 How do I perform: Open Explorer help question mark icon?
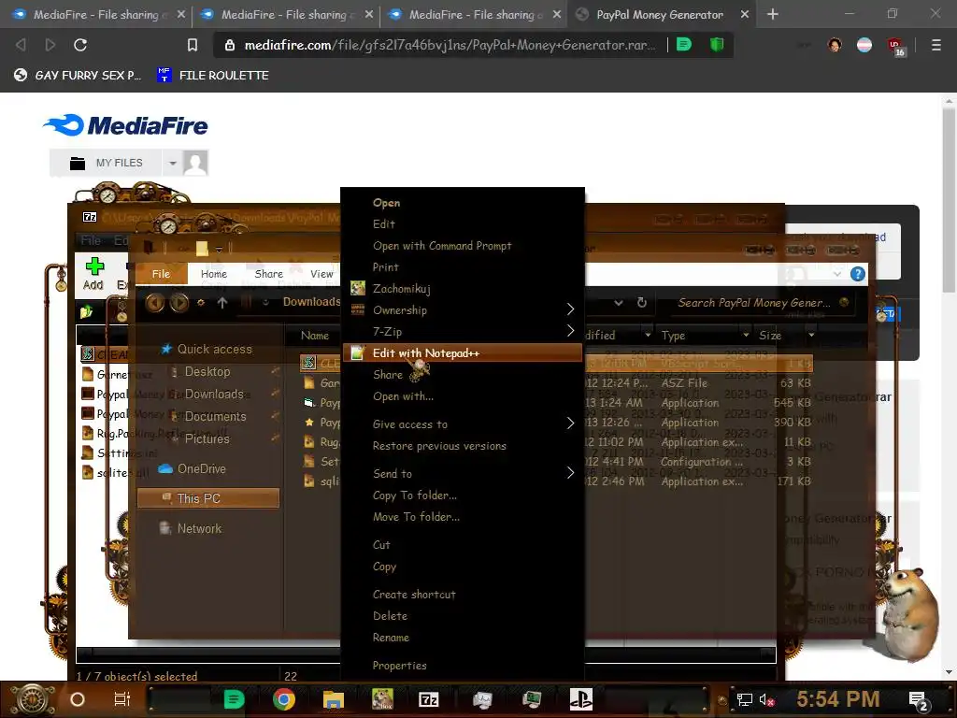[x=858, y=274]
